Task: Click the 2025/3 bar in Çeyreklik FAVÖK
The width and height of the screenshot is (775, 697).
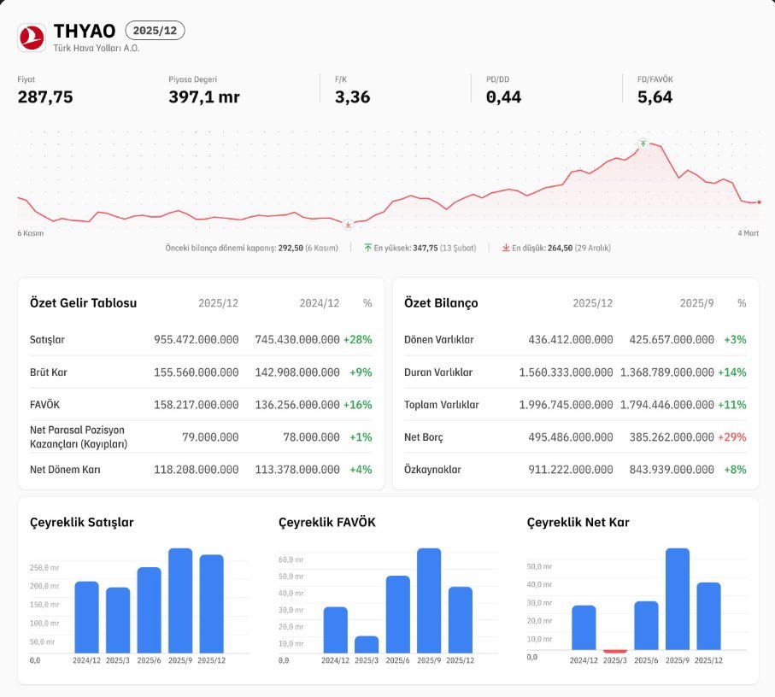Action: coord(367,645)
